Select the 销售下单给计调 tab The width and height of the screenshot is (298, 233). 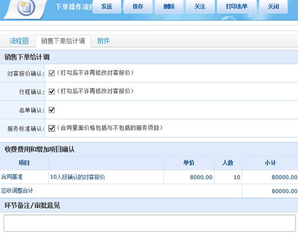(63, 41)
